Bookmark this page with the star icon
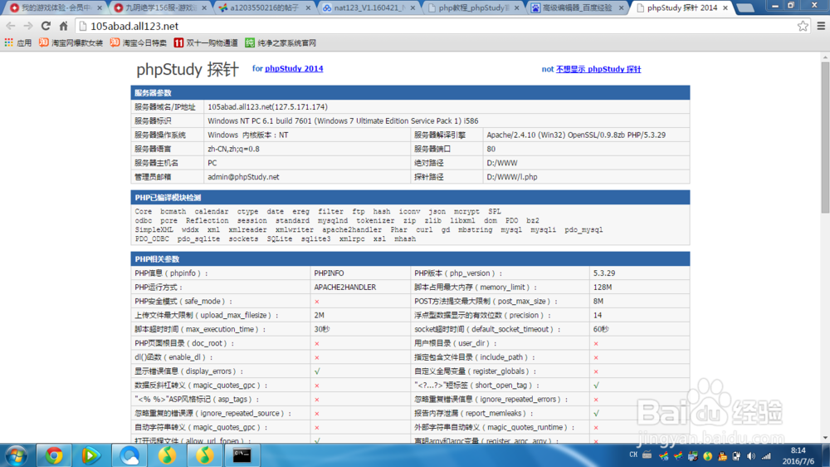Screen dimensions: 830x467 click(x=803, y=26)
